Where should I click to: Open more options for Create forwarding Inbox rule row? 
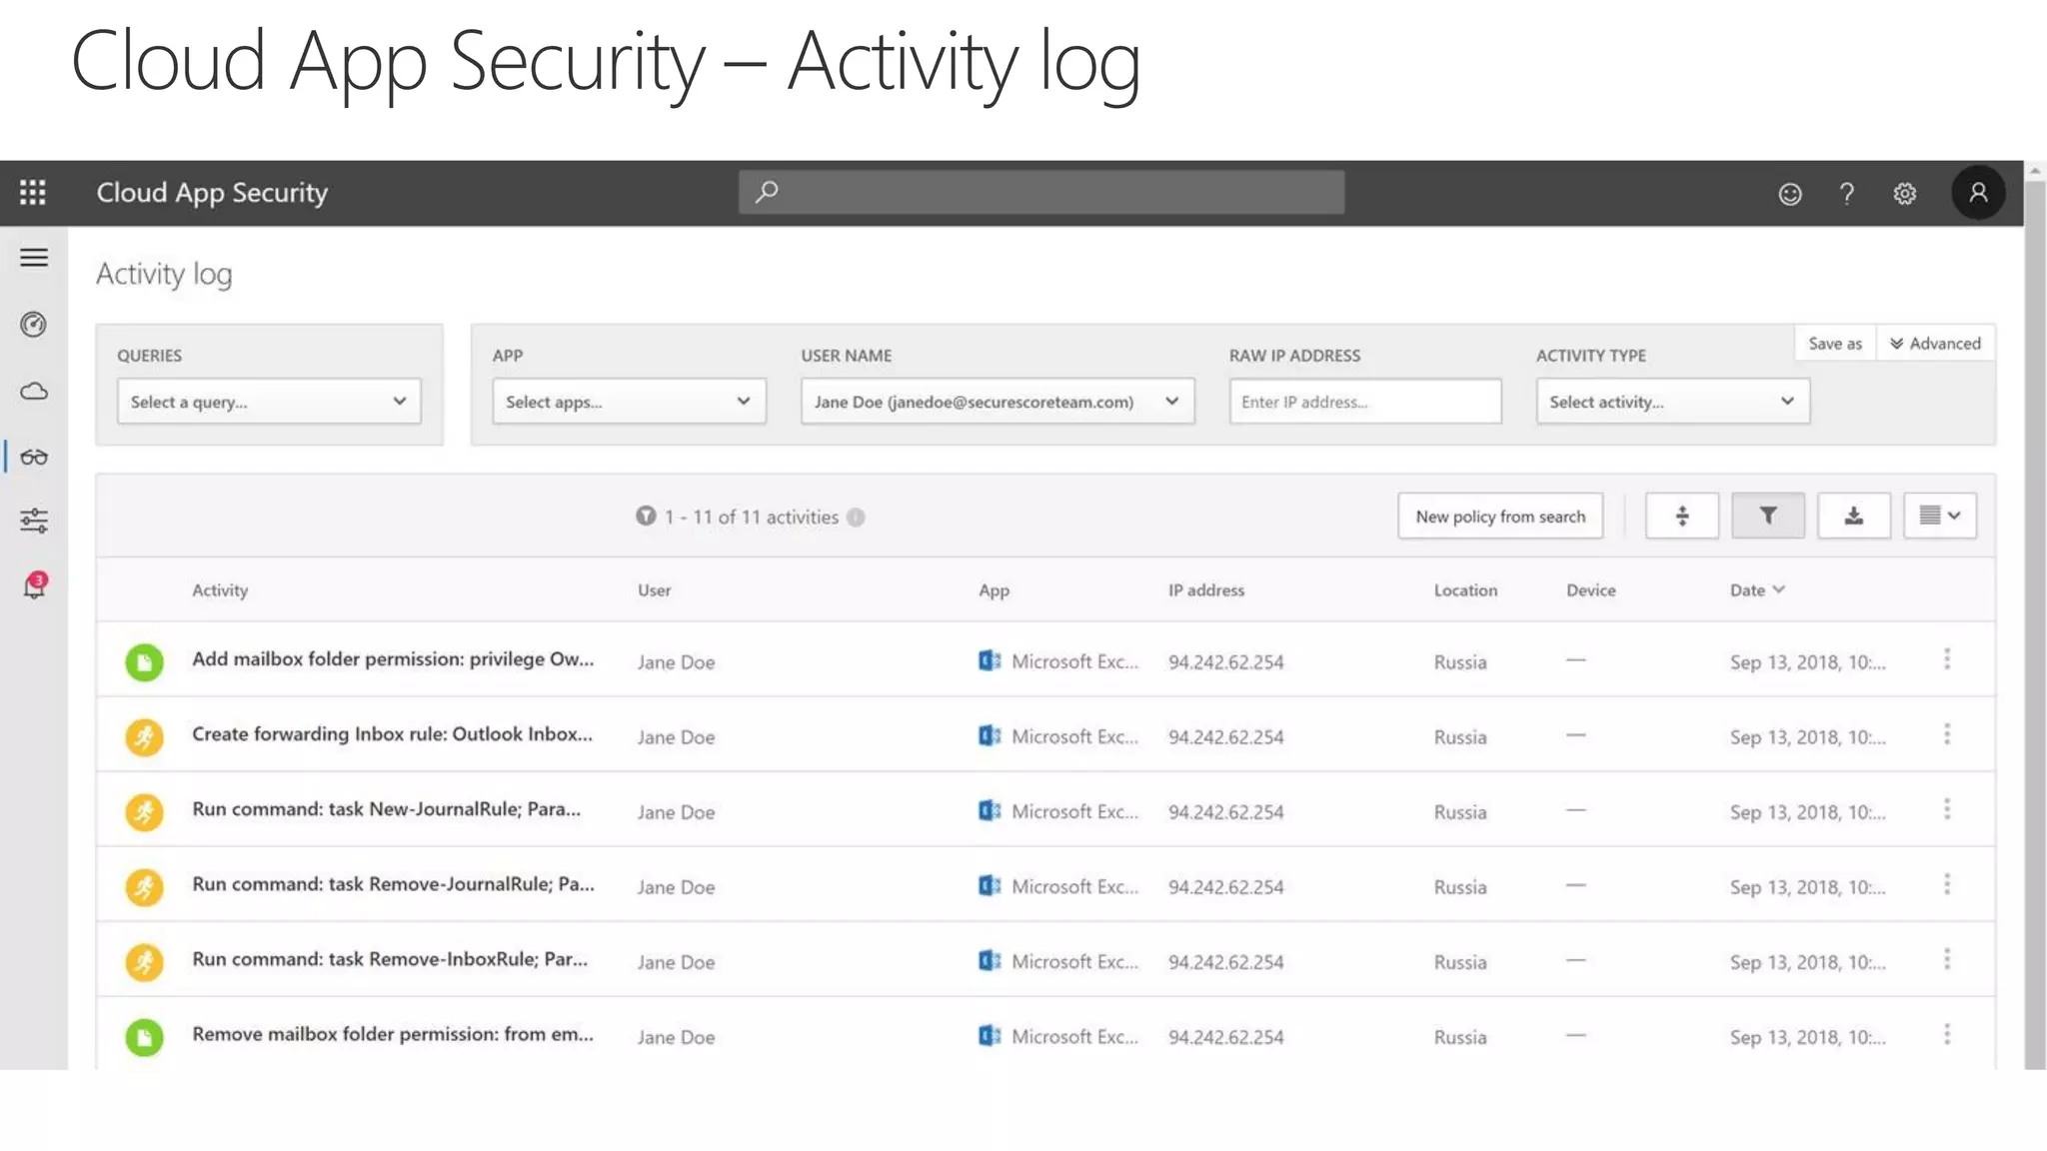[x=1946, y=735]
